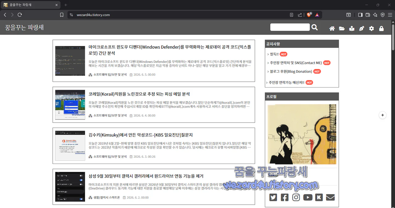Image resolution: width=395 pixels, height=208 pixels.
Task: Open Brave VPN shield icon
Action: tap(383, 15)
